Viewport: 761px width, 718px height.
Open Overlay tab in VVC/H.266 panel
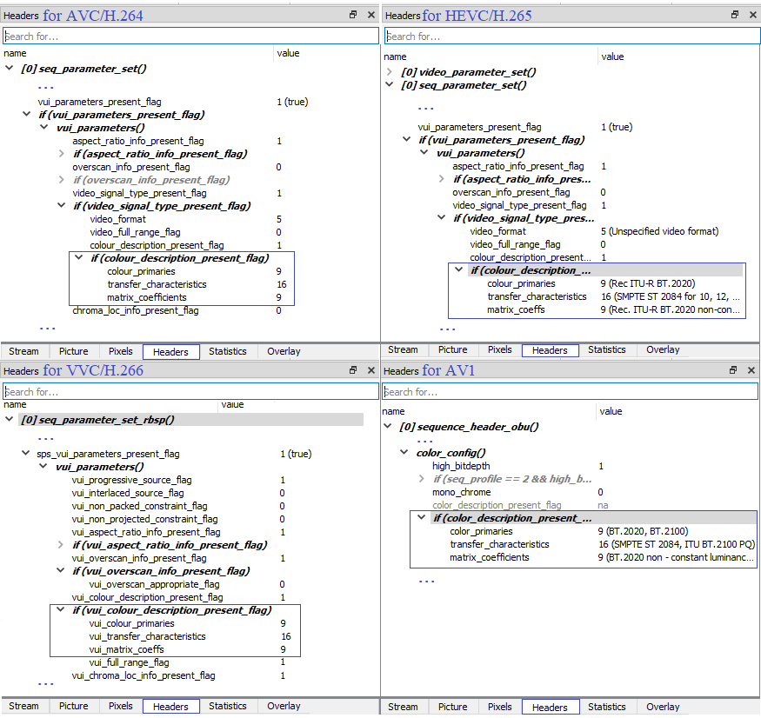[x=284, y=706]
